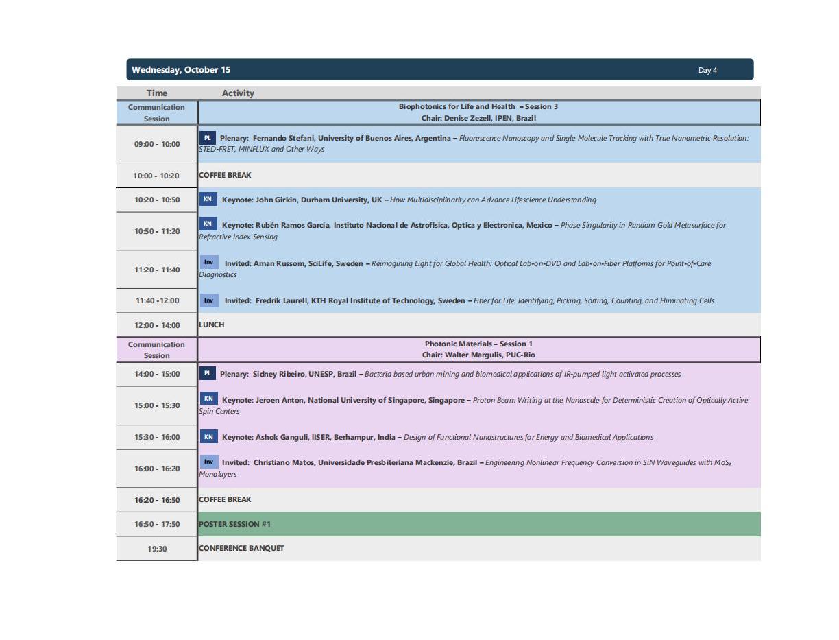Select the Activity column header
Screen dimensions: 839x640
click(x=238, y=93)
